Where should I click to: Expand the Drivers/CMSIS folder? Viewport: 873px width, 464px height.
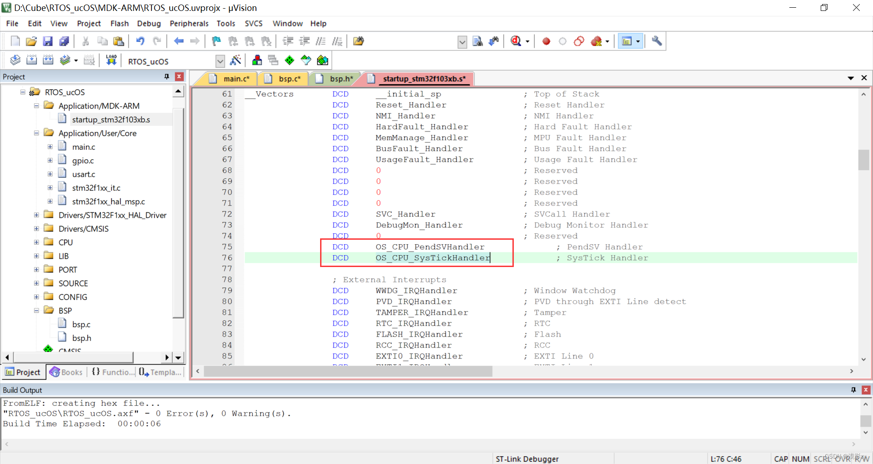(36, 229)
